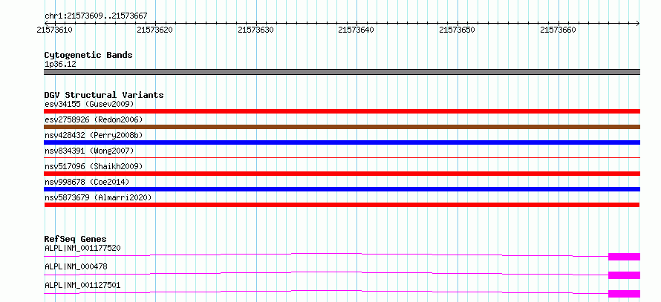This screenshot has height=302, width=661.
Task: Click ruler position label 21573630
Action: (x=256, y=30)
